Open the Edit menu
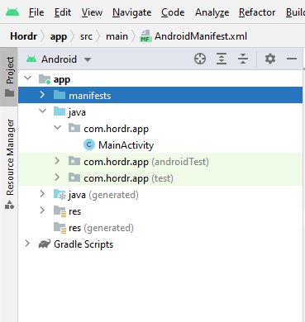This screenshot has height=322, width=305. (x=63, y=12)
